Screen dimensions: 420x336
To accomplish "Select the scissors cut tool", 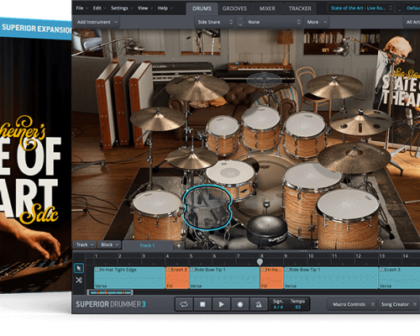I will 79,280.
